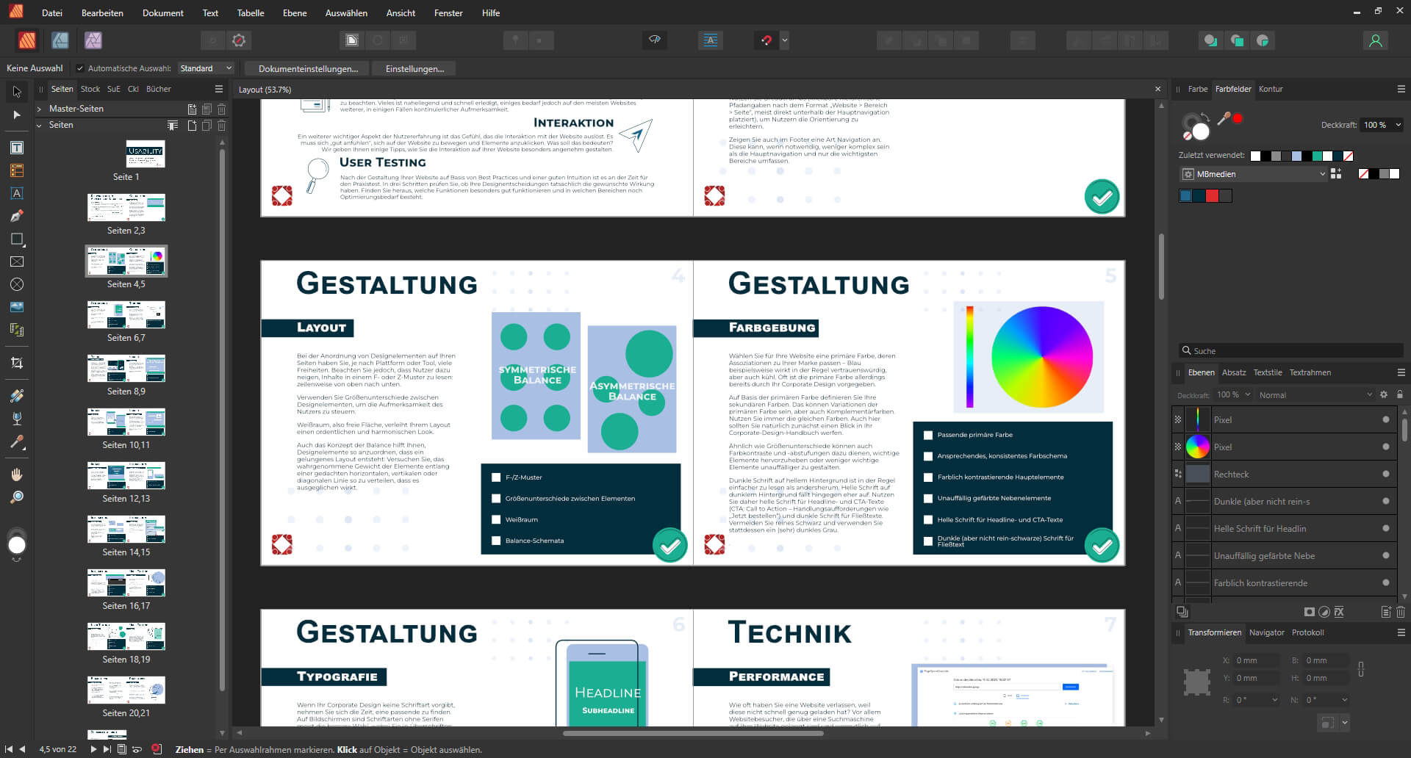The width and height of the screenshot is (1411, 758).
Task: Click the Dokumenteinstellungen button
Action: pos(308,69)
